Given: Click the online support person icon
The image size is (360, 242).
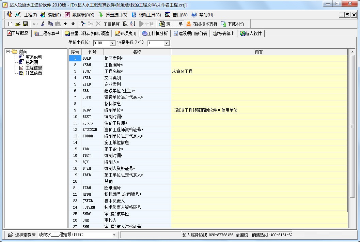Looking at the screenshot, I should tap(189, 24).
